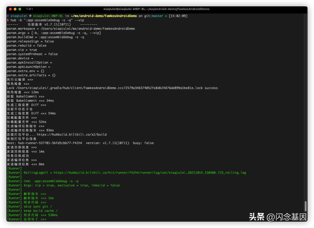This screenshot has width=314, height=228.
Task: Click the '[Runner] Cmd: :app:assembleDebug -s -q' line
Action: [x=43, y=181]
